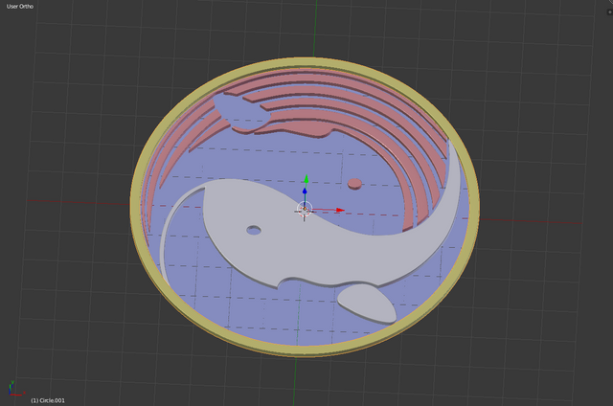Click the green Y-axis manipulator arrow
This screenshot has width=613, height=406.
306,179
